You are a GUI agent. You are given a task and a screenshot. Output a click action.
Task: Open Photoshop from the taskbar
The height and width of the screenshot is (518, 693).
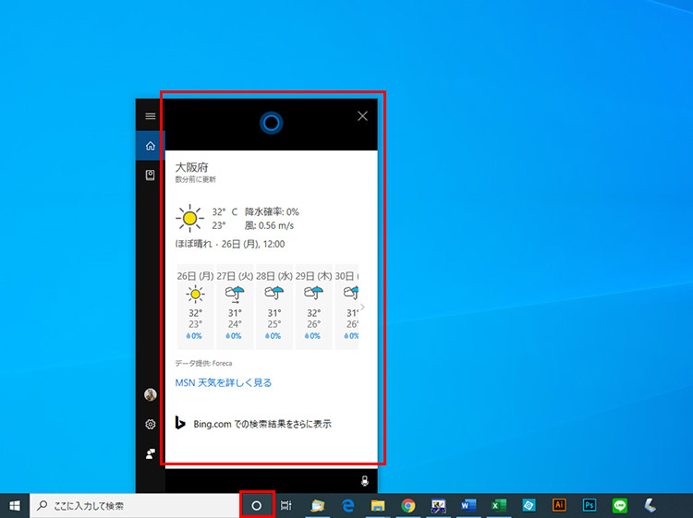589,505
